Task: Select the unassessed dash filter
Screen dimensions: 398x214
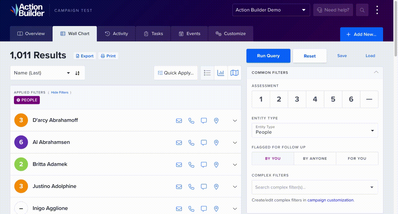Action: click(369, 99)
